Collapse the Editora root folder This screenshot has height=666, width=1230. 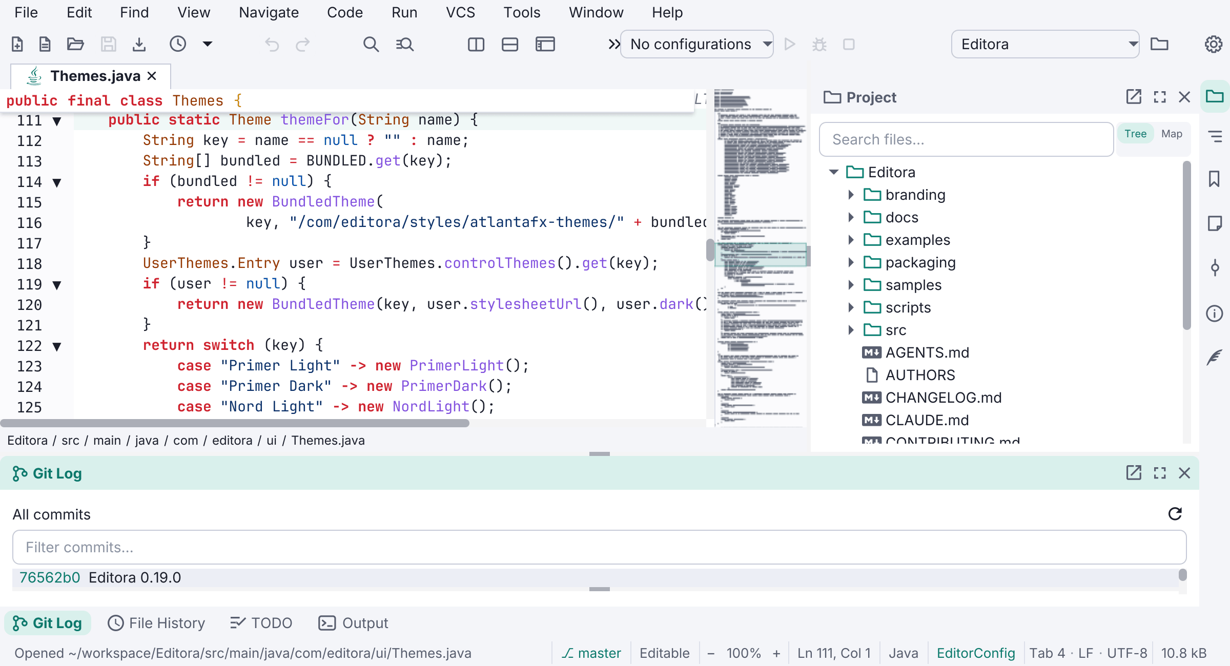(x=834, y=173)
